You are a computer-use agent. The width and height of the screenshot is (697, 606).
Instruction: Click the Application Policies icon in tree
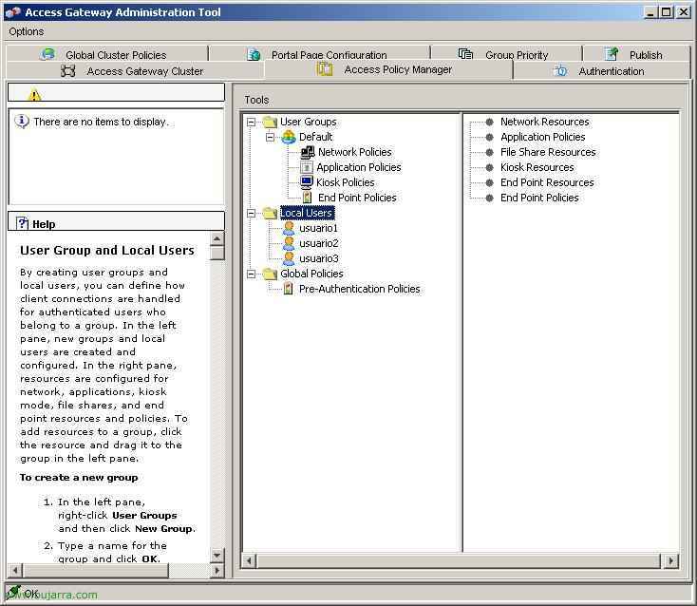click(x=307, y=167)
